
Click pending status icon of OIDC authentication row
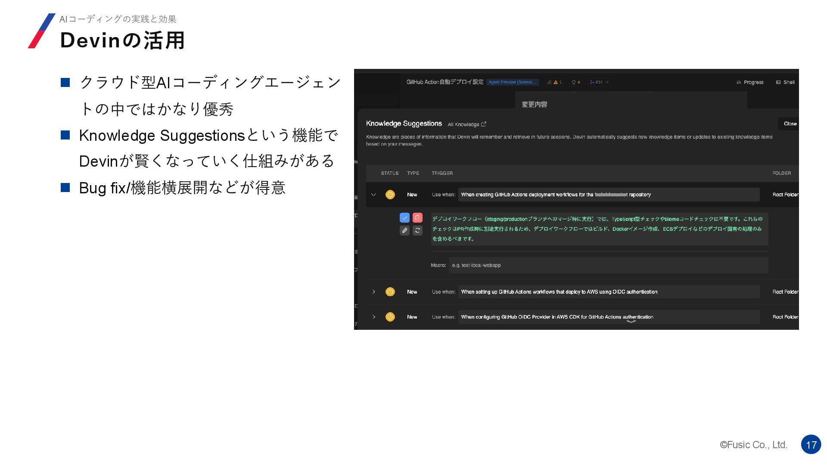pyautogui.click(x=390, y=292)
